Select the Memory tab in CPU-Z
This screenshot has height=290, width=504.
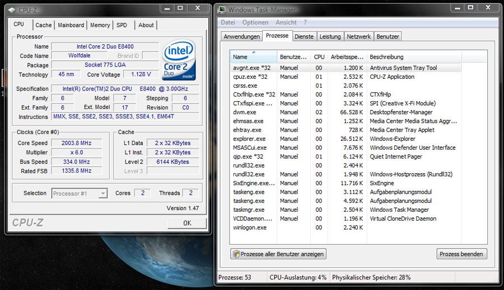100,25
